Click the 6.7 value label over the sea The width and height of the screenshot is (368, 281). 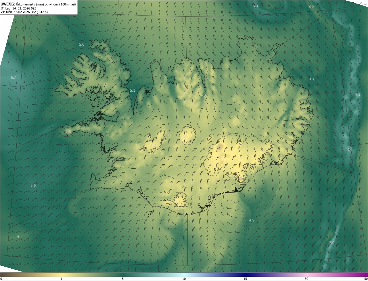click(x=14, y=78)
